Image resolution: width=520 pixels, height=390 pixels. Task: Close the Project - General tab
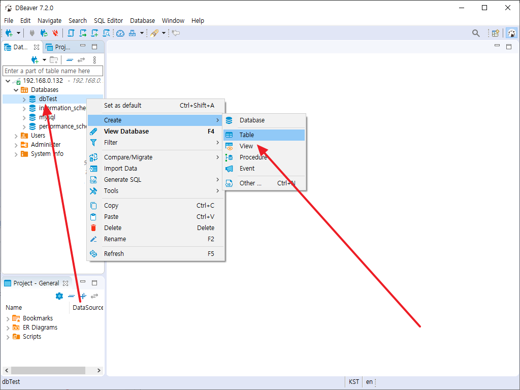(66, 283)
